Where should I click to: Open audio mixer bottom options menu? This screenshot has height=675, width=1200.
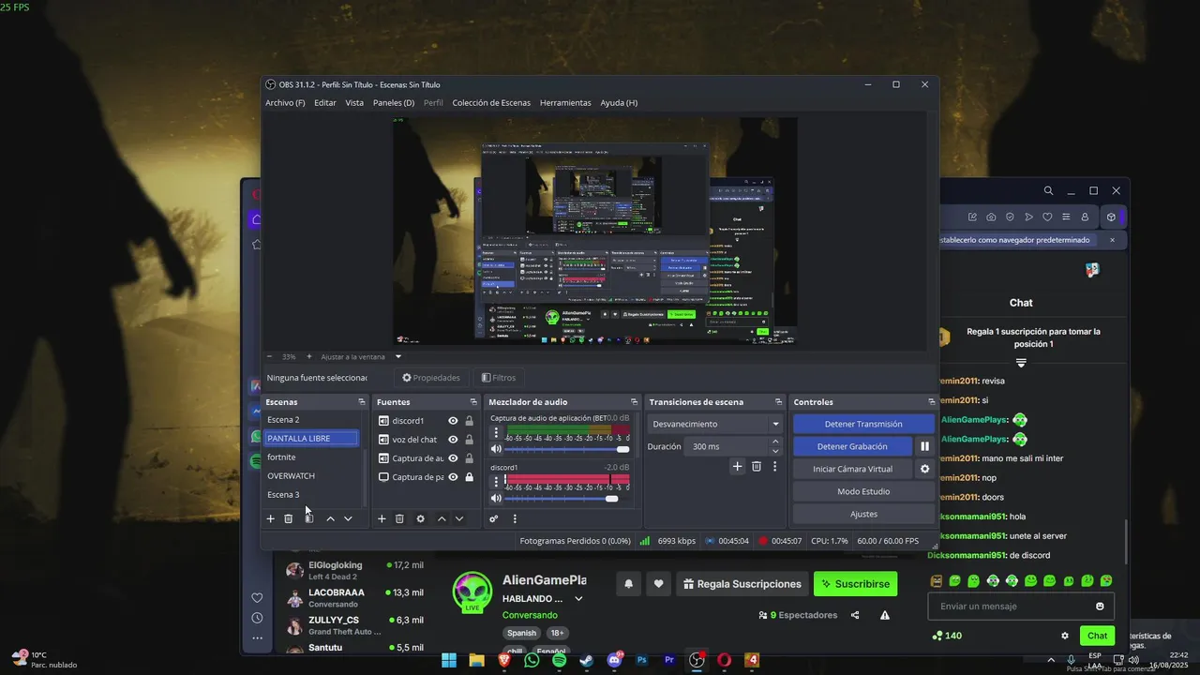point(515,518)
